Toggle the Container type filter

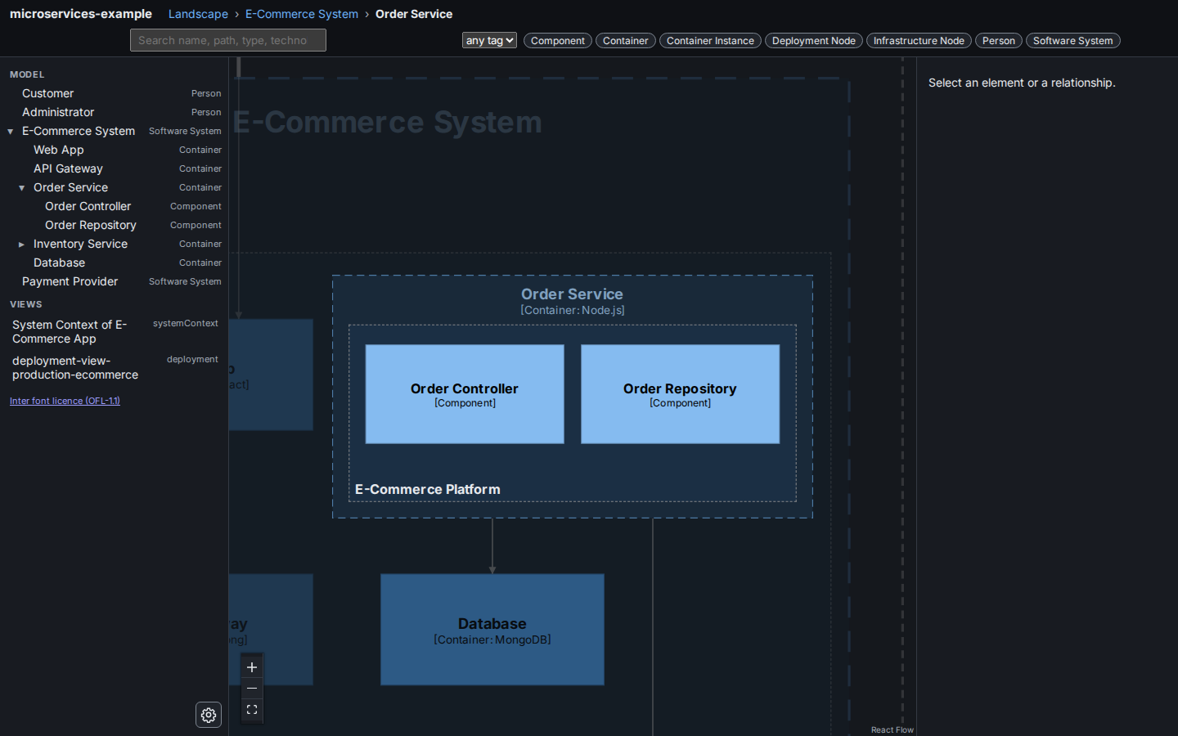626,41
